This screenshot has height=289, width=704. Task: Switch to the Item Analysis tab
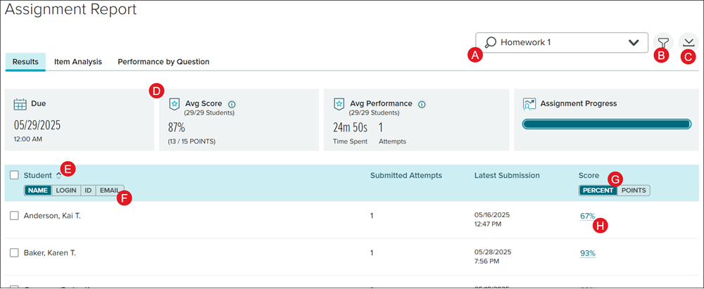pos(78,62)
